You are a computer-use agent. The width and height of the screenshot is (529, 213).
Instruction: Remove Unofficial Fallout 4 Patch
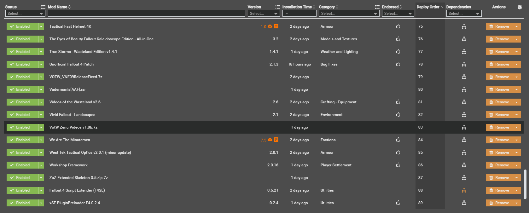pyautogui.click(x=499, y=64)
